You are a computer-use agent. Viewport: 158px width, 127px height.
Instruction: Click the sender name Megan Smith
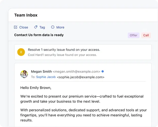click(41, 72)
